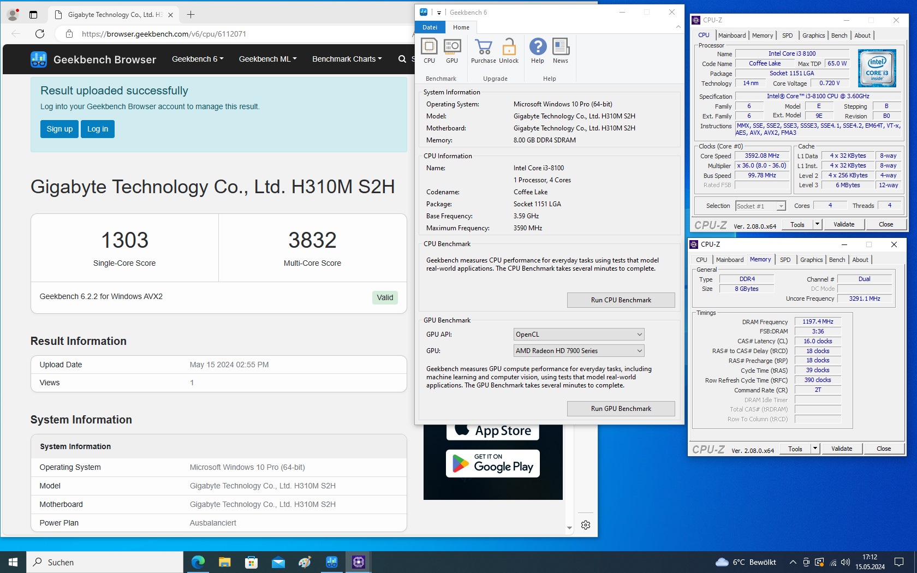This screenshot has width=917, height=573.
Task: Click the Suchen taskbar search box
Action: 105,562
